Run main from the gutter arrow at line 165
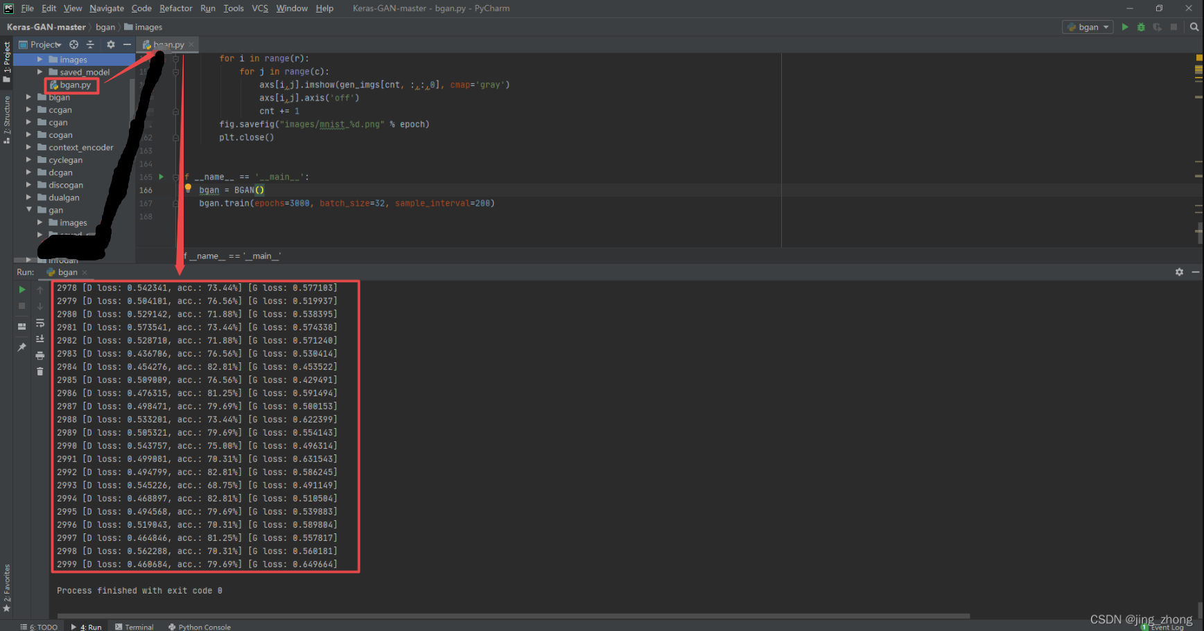This screenshot has height=631, width=1204. [x=162, y=177]
